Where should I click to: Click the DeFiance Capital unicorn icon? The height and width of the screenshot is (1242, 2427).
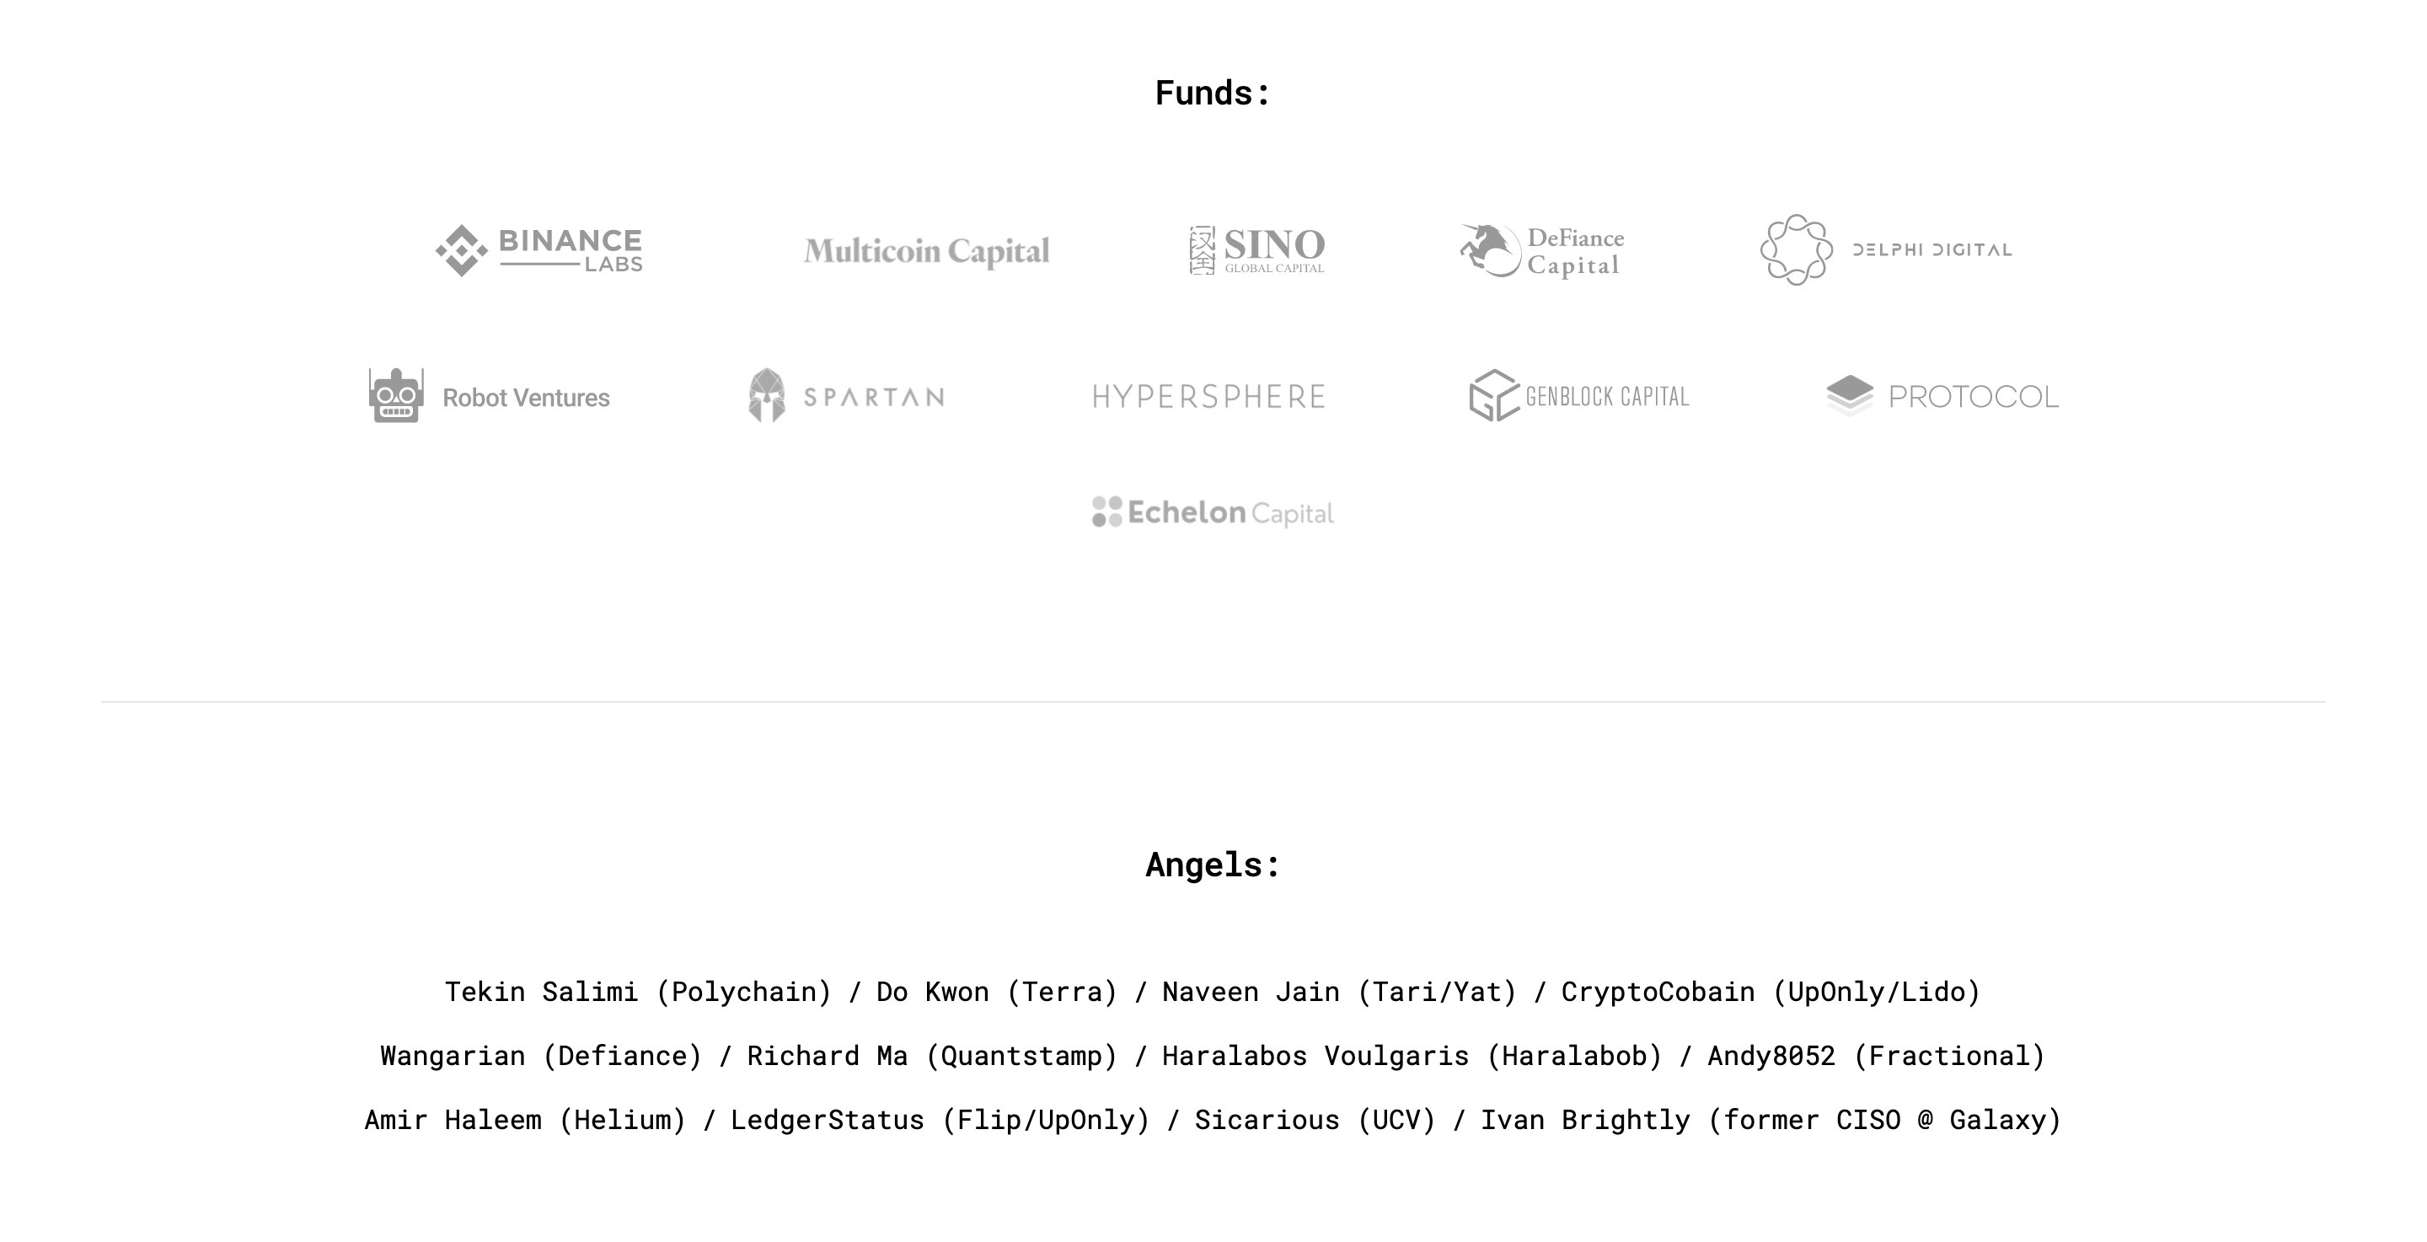(1490, 250)
